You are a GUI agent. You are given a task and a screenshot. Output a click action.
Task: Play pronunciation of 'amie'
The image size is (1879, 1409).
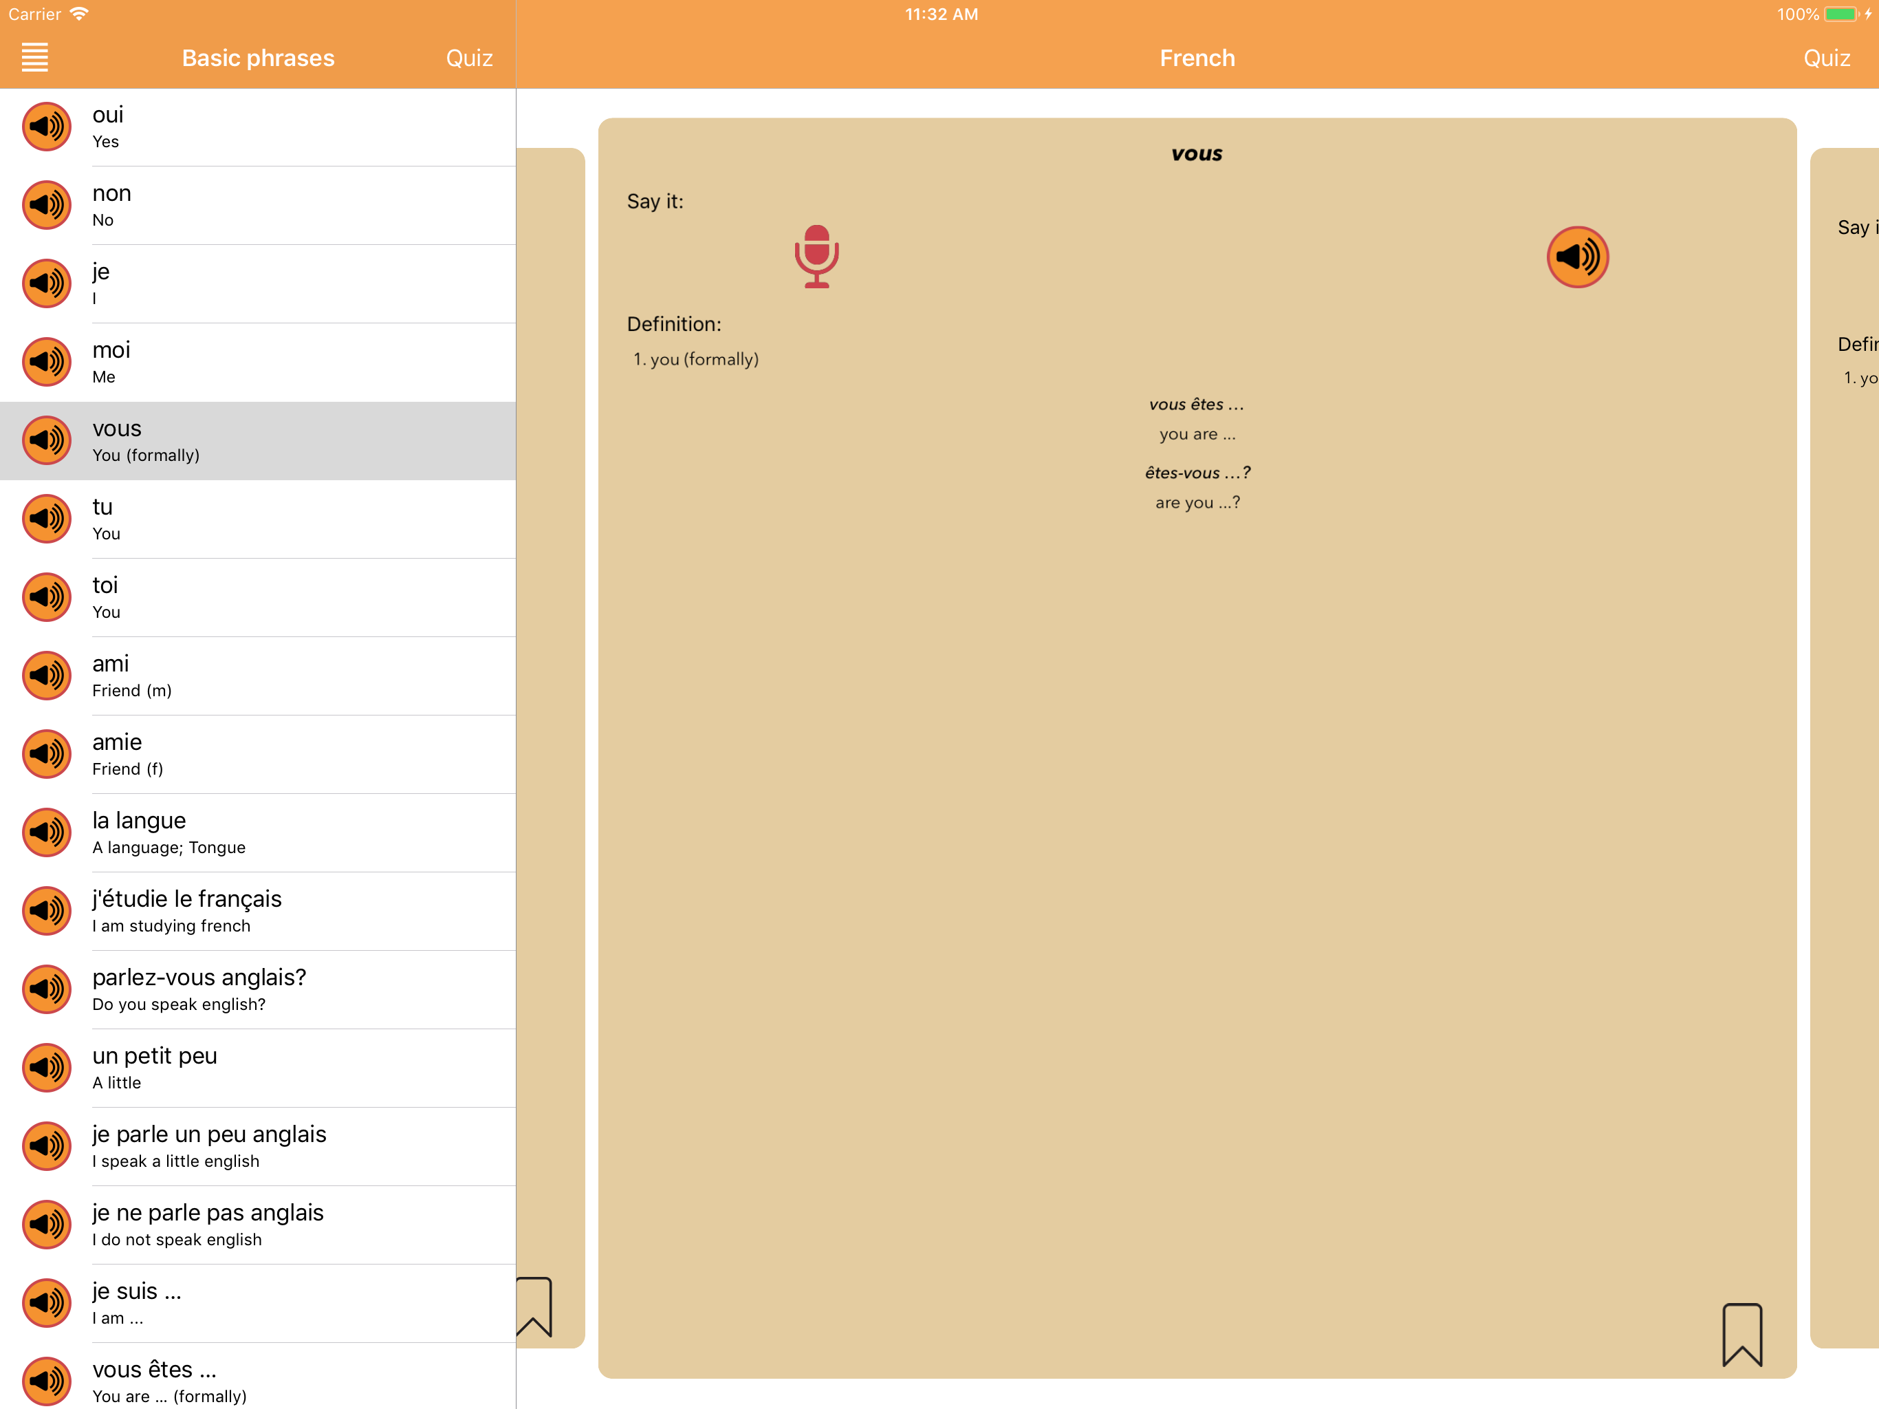click(x=47, y=754)
